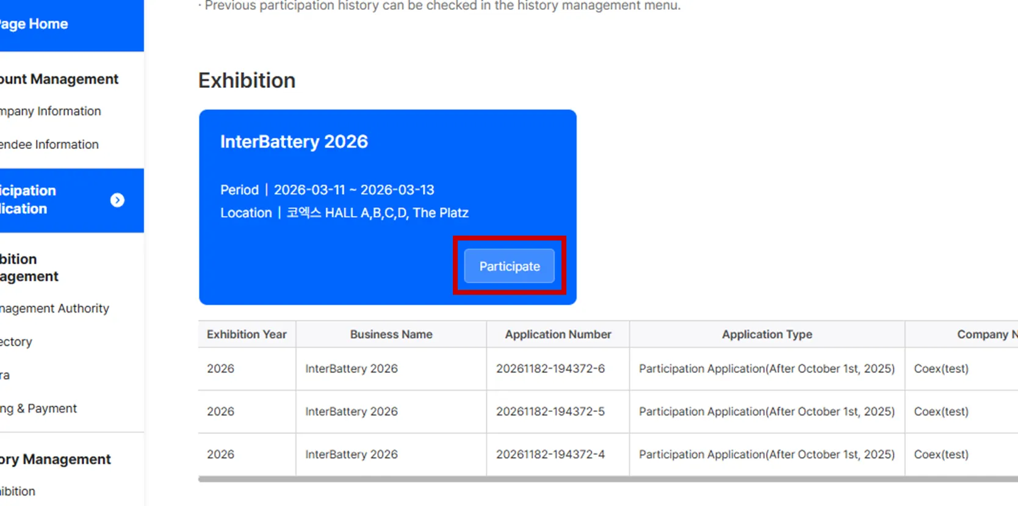Select application number 20261182-194372-5
Viewport: 1018px width, 506px height.
[551, 411]
